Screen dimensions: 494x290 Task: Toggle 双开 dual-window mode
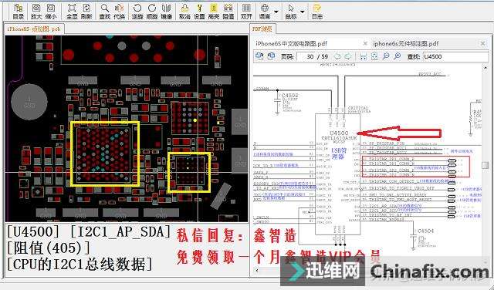(246, 12)
